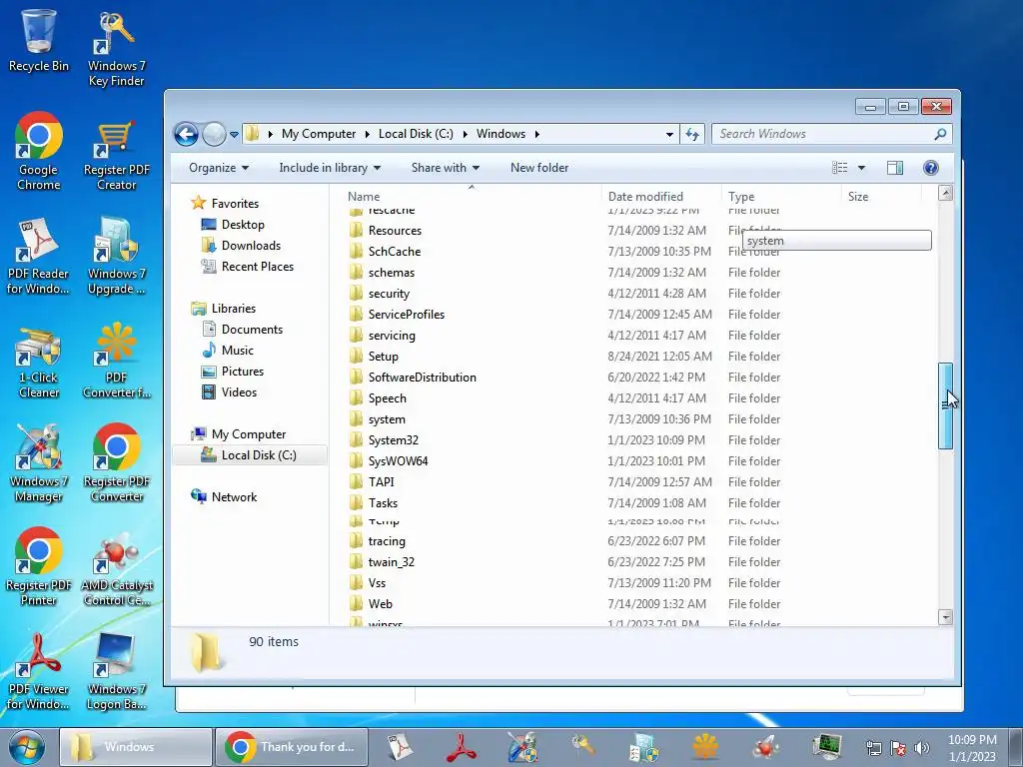This screenshot has height=767, width=1023.
Task: Launch Windows 7 Key Finder shortcut
Action: point(116,49)
